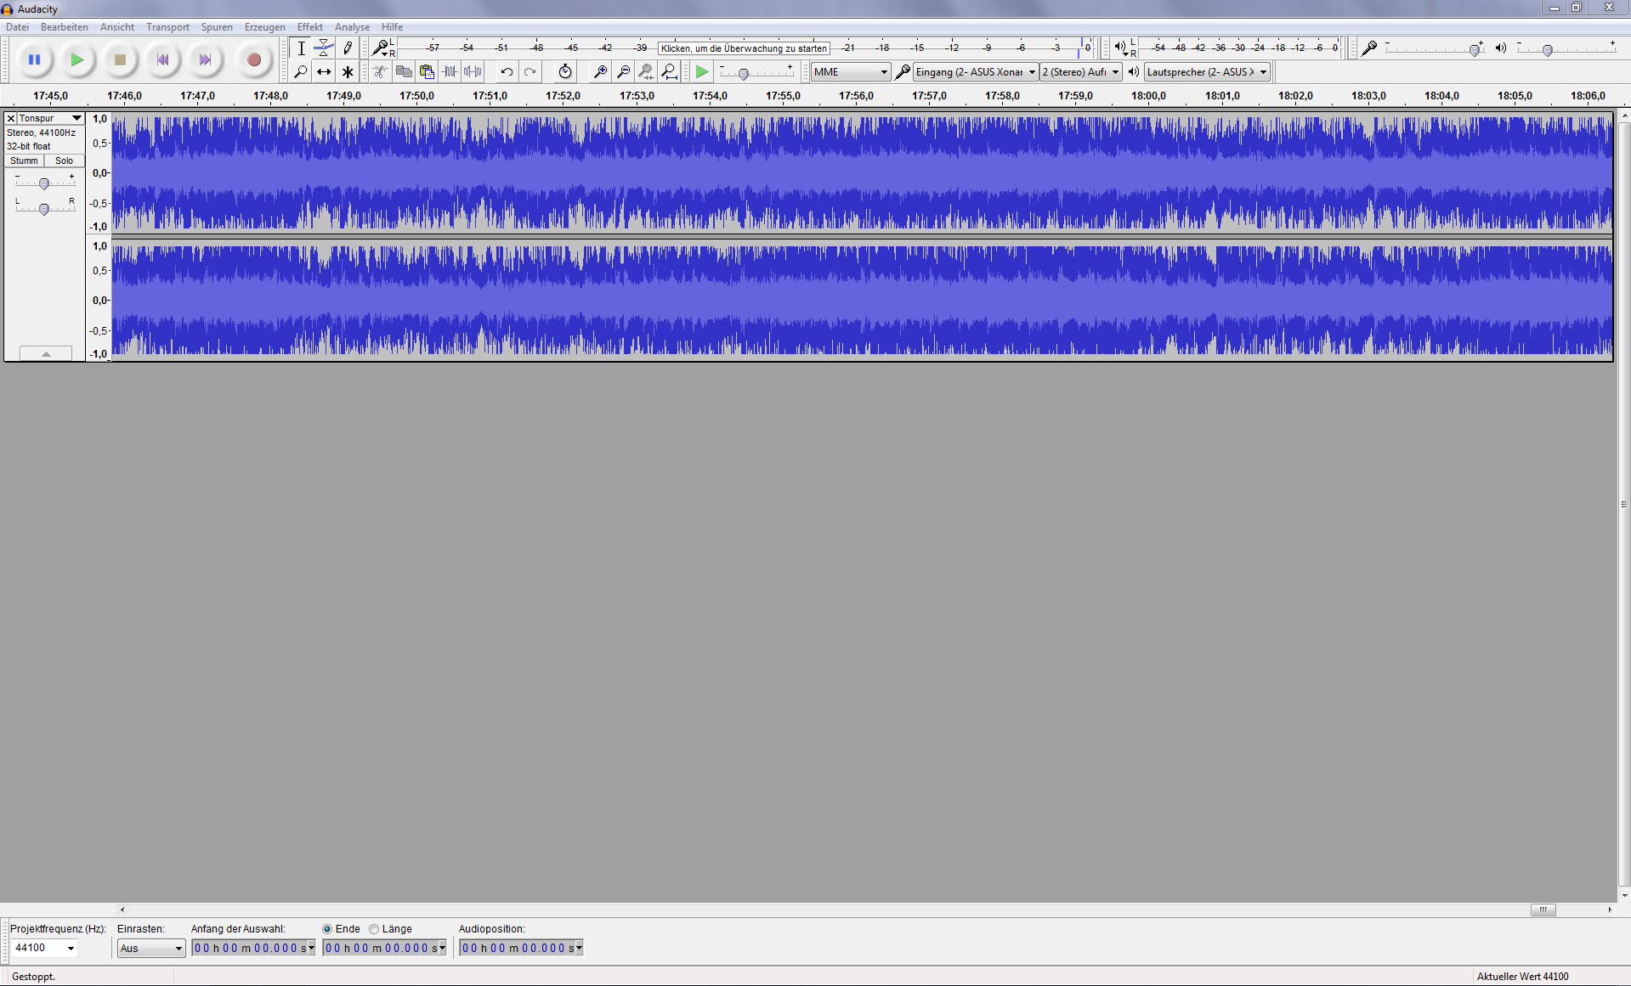This screenshot has width=1631, height=986.
Task: Zoom in with the plus magnifier icon
Action: (x=600, y=72)
